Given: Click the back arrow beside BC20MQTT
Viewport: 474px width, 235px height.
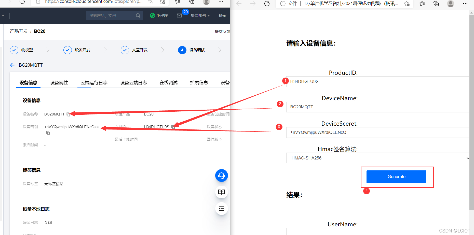Looking at the screenshot, I should point(12,65).
